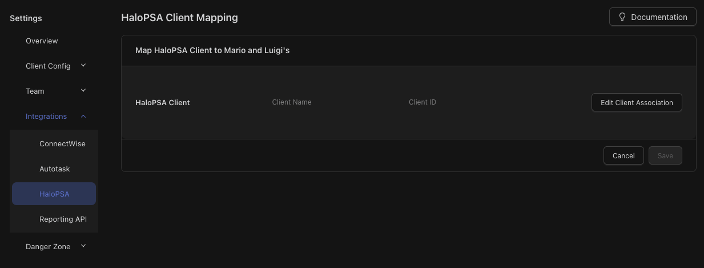Open the Autotask integration page
Screen dimensions: 704x268
(x=54, y=169)
